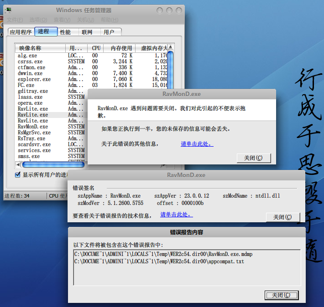This screenshot has height=307, width=324.
Task: Click the vertical scrollbar in process list
Action: tap(171, 70)
